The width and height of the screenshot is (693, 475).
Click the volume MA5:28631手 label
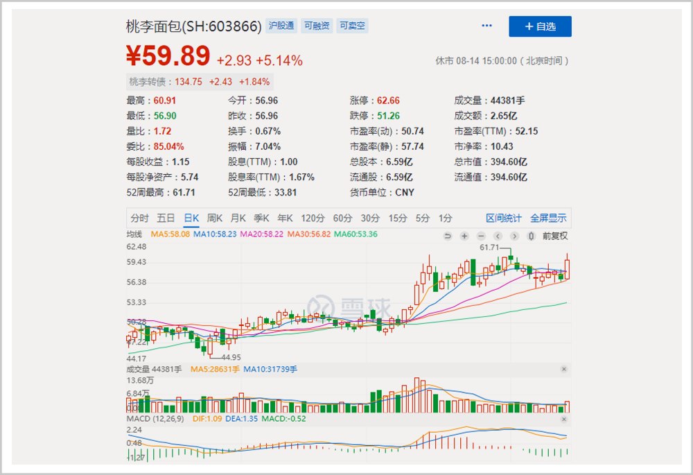pos(216,369)
